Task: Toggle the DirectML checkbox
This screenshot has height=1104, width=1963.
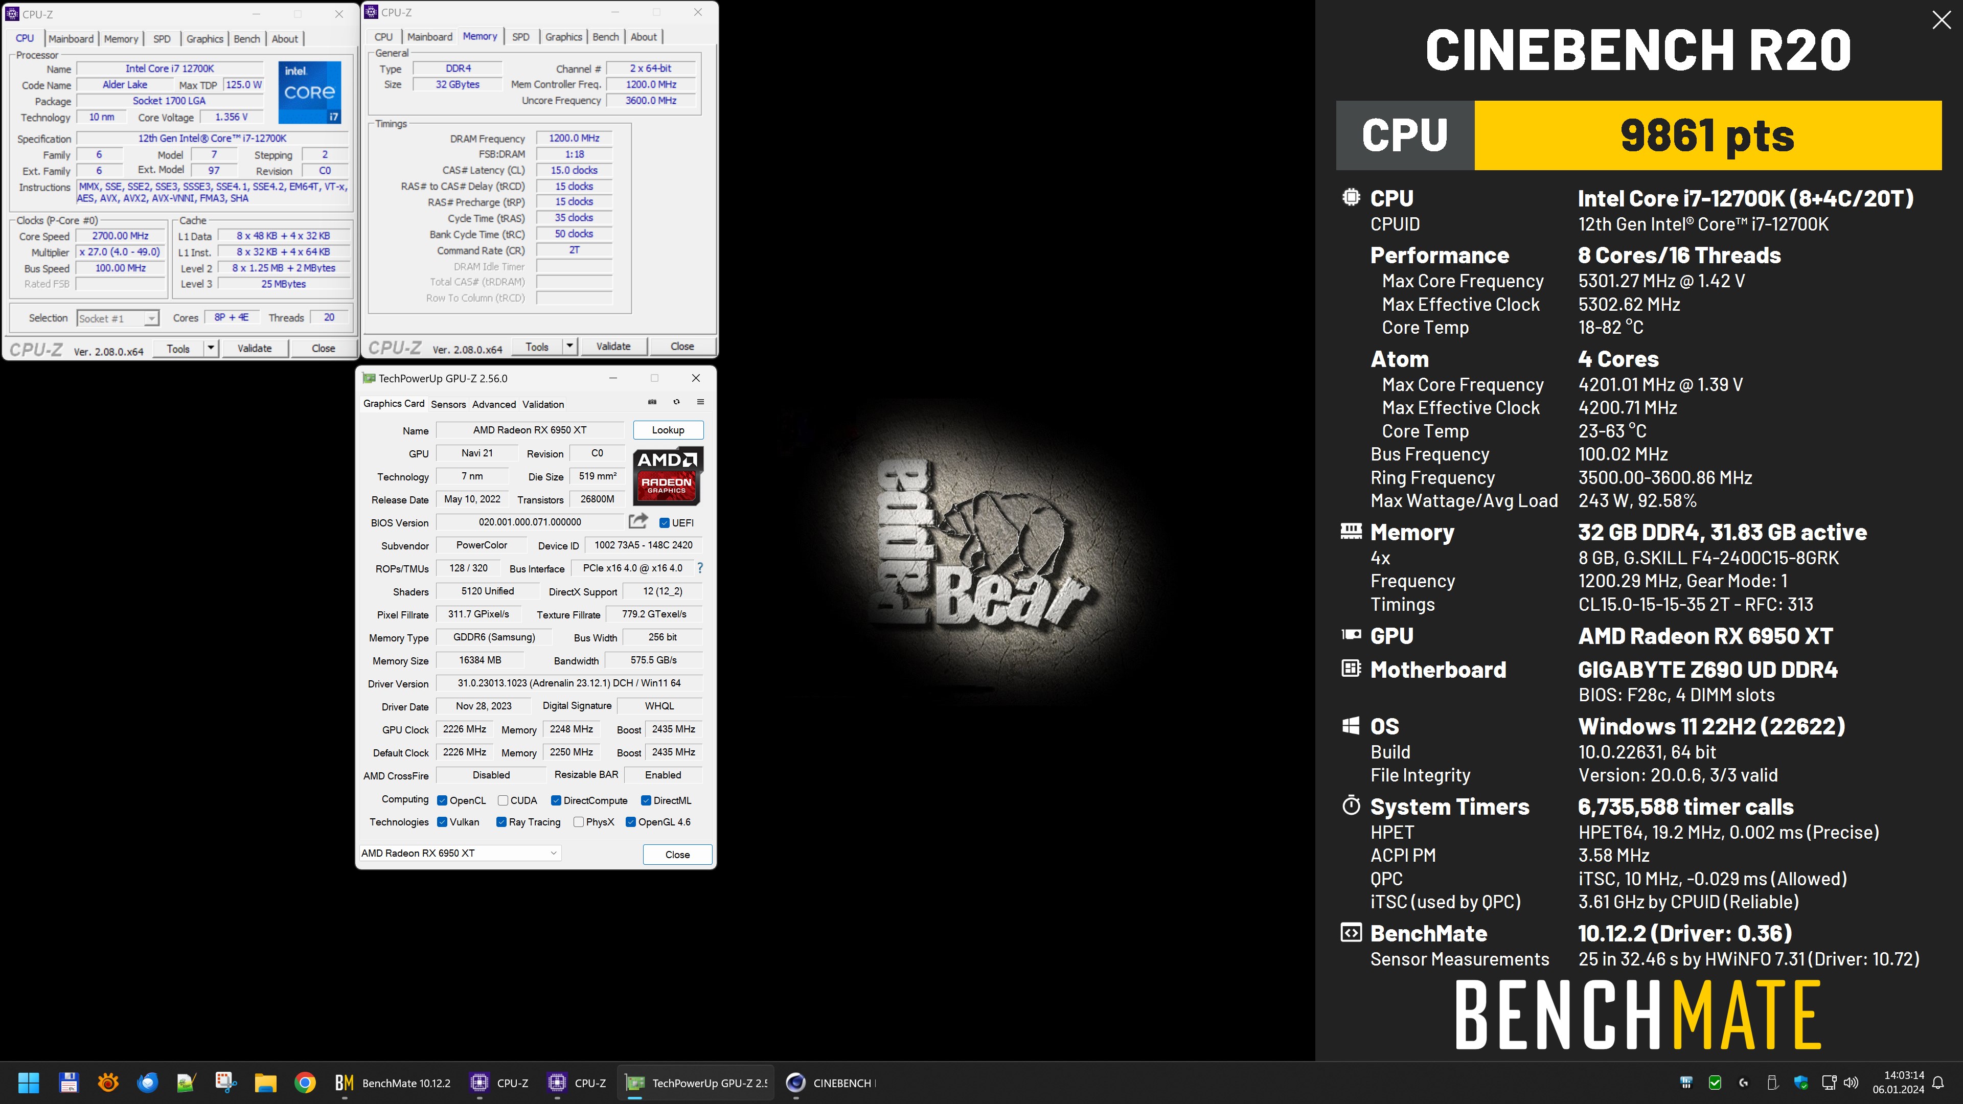Action: [x=646, y=800]
